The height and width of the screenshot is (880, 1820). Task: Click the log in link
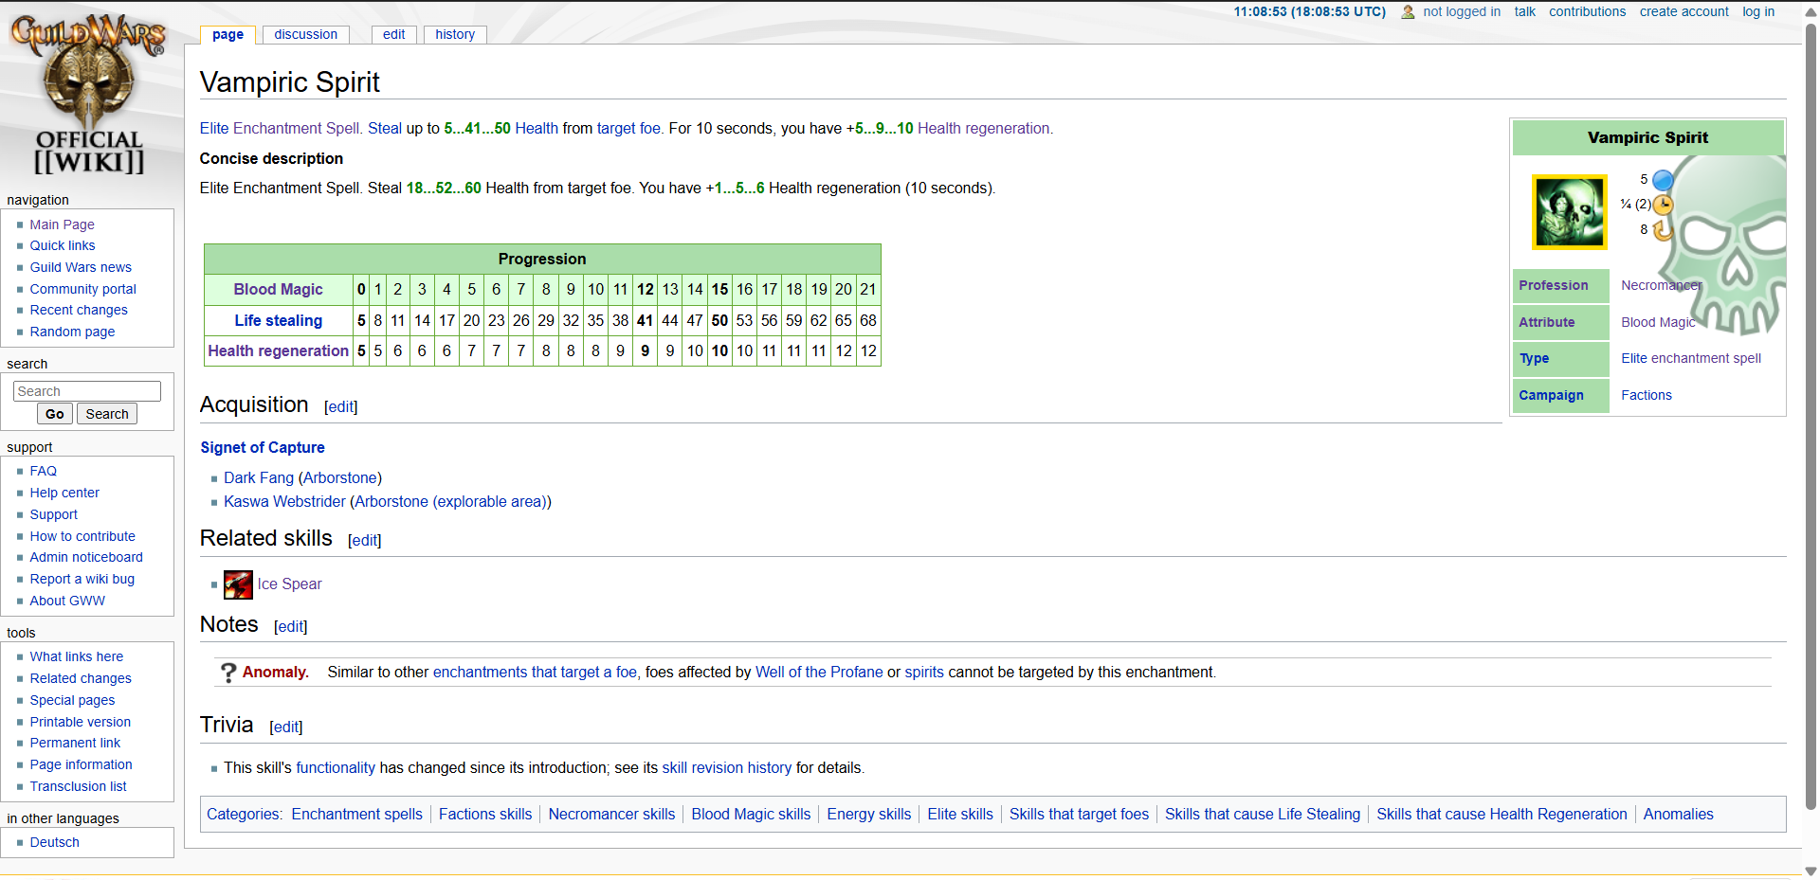[1758, 12]
